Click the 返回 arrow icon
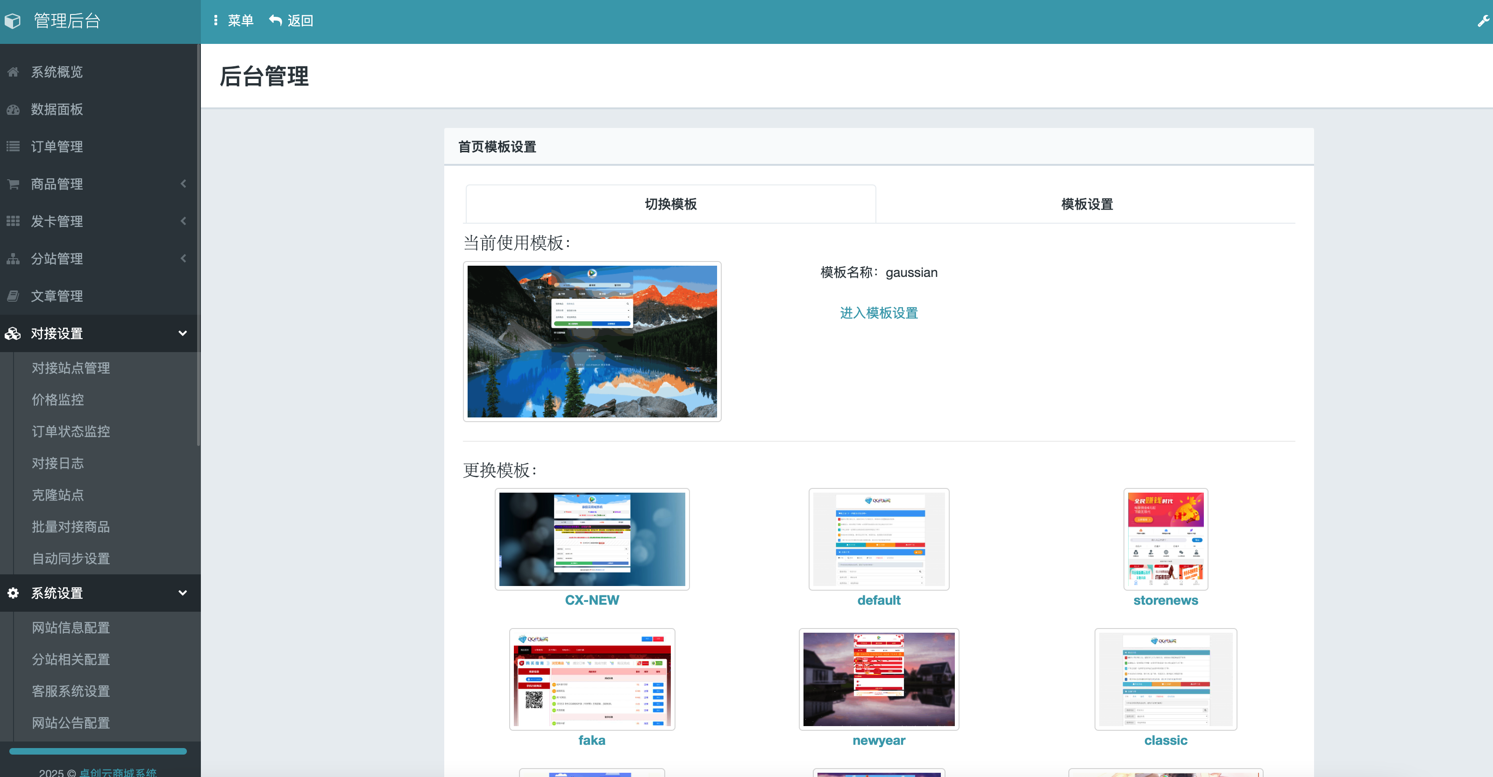The height and width of the screenshot is (777, 1493). (275, 20)
